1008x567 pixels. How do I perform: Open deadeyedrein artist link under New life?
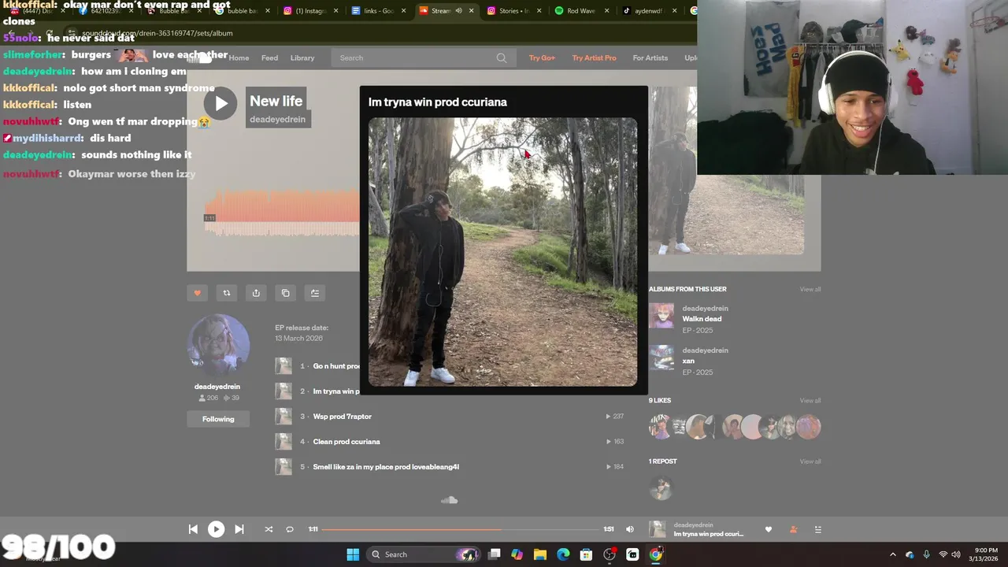coord(277,120)
